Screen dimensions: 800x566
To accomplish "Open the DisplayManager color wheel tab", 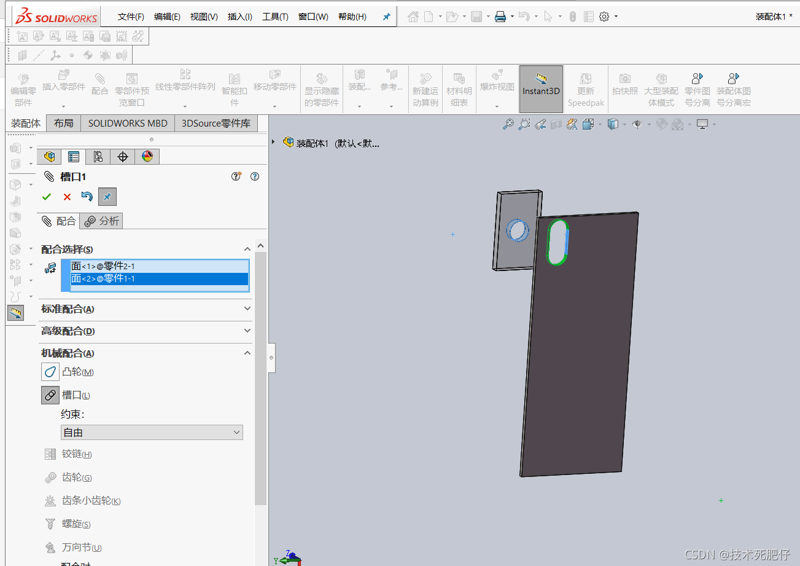I will [x=147, y=157].
